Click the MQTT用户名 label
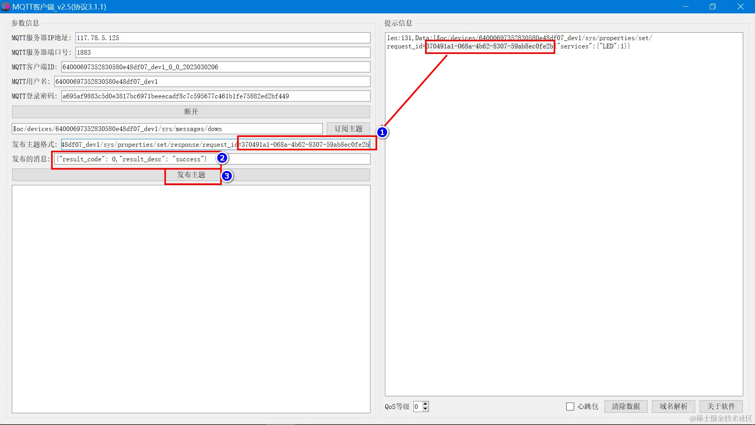 click(x=31, y=81)
